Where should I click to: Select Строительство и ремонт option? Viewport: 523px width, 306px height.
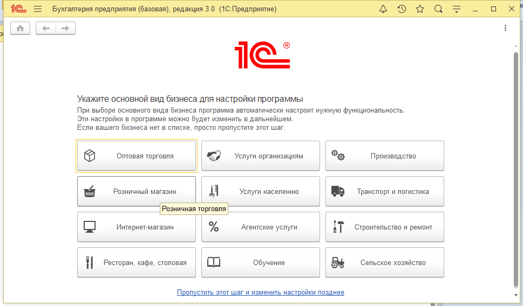(x=385, y=227)
